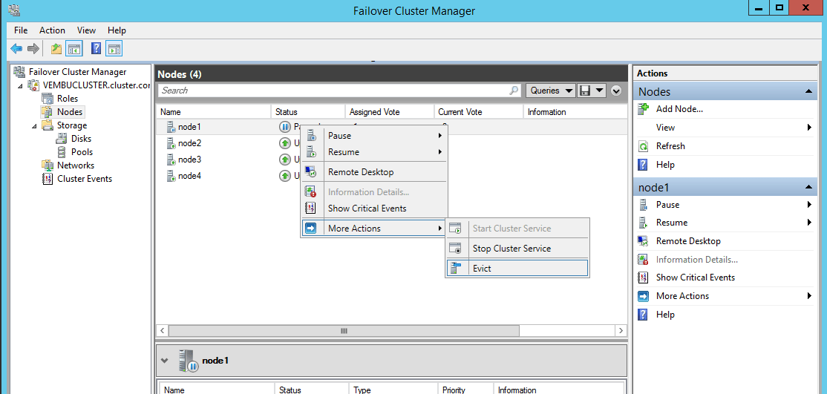Click the horizontal scrollbar thumb in node list
The width and height of the screenshot is (827, 394).
tap(344, 331)
